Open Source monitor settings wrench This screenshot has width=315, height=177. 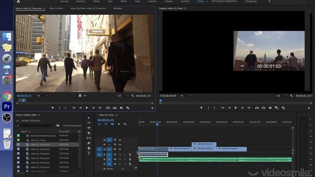pos(132,96)
